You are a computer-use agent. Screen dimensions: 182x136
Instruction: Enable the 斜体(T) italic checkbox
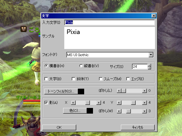tap(73, 79)
